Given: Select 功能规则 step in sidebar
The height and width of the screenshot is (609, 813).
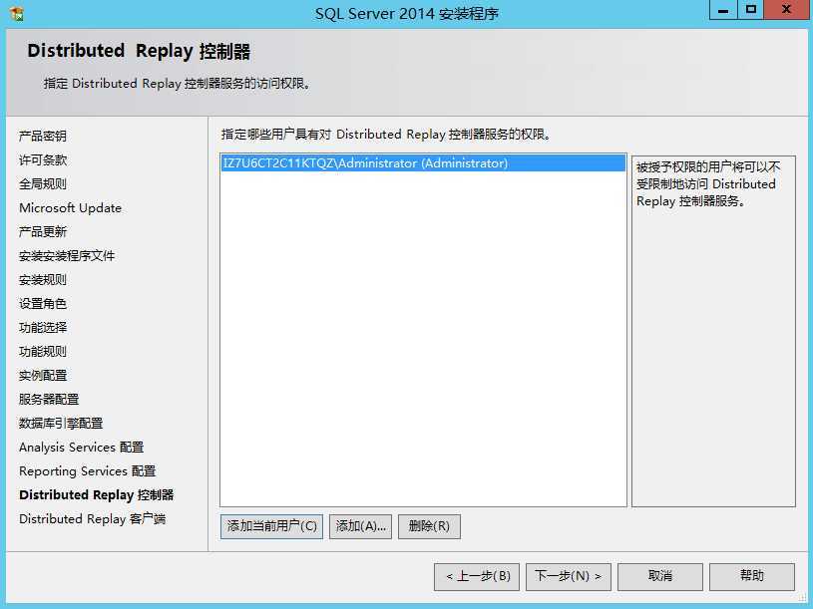Looking at the screenshot, I should (43, 351).
